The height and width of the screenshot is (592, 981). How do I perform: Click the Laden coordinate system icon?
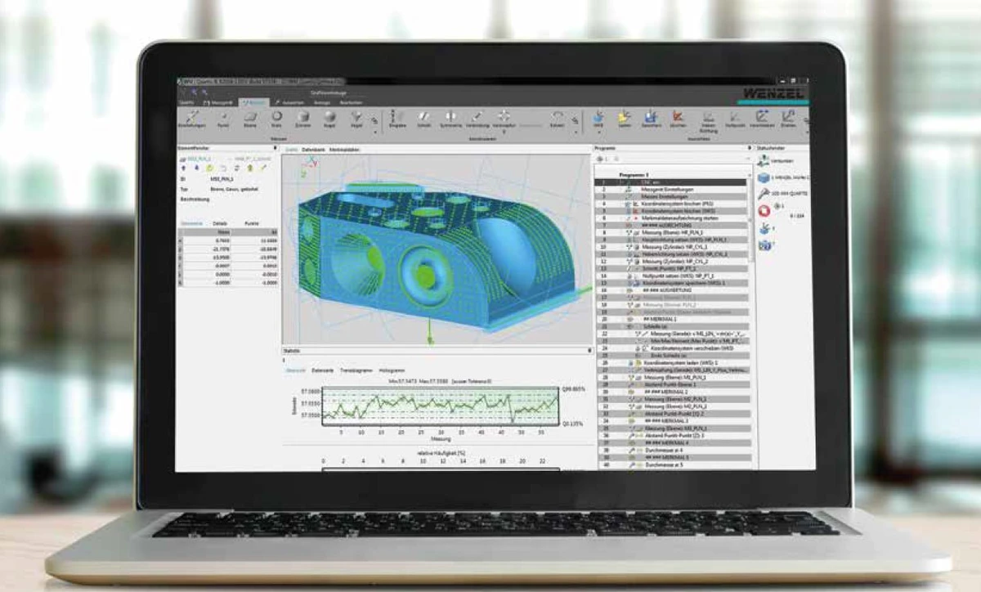coord(625,120)
